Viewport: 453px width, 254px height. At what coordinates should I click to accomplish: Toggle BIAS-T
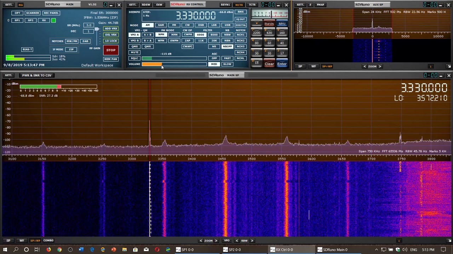27,49
